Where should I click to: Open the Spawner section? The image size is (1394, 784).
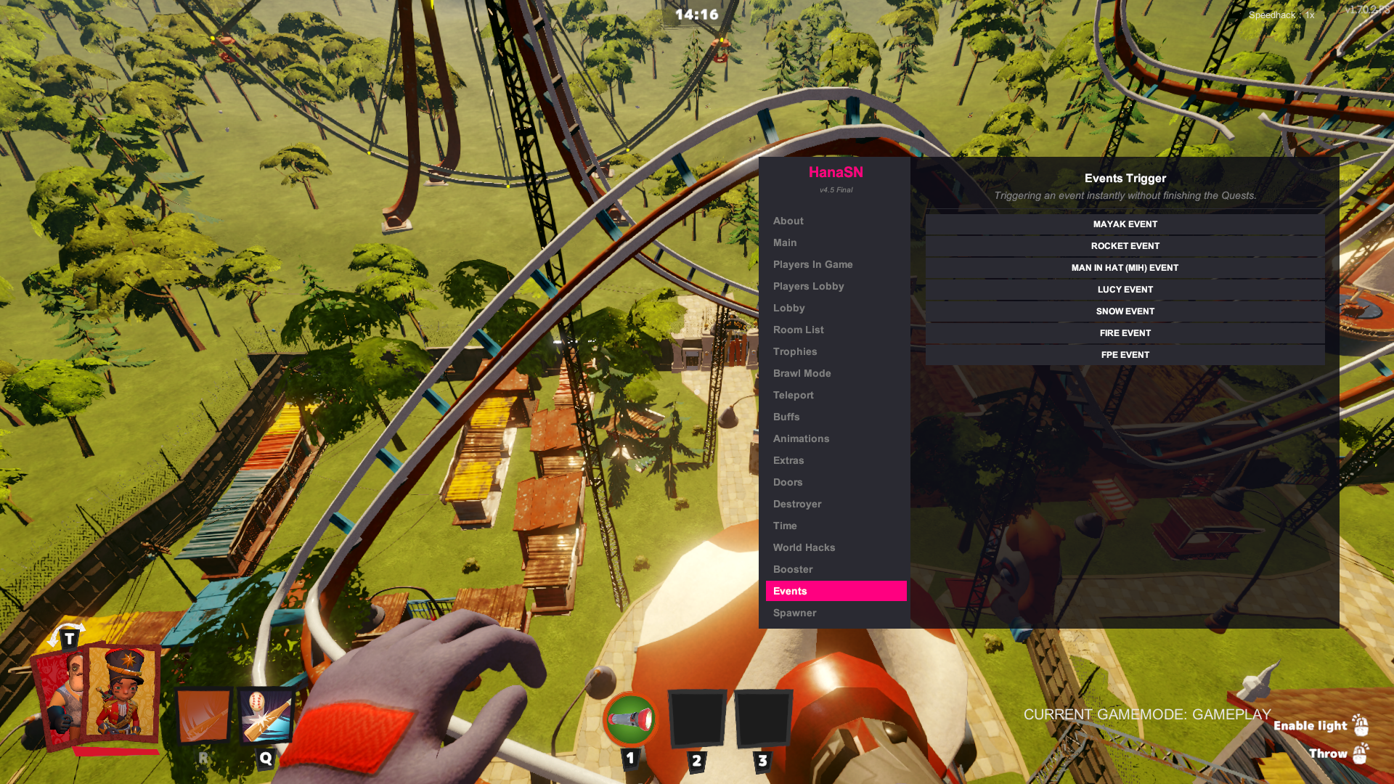click(836, 613)
